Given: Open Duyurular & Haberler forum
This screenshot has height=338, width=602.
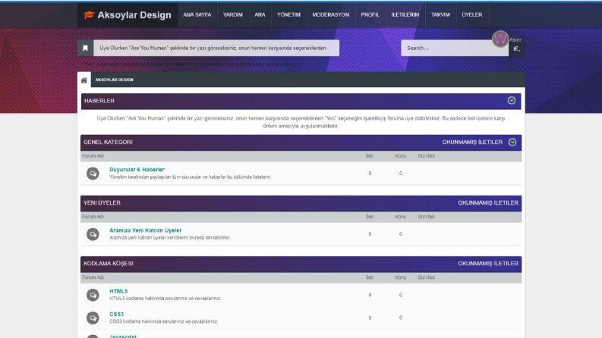Looking at the screenshot, I should (137, 170).
